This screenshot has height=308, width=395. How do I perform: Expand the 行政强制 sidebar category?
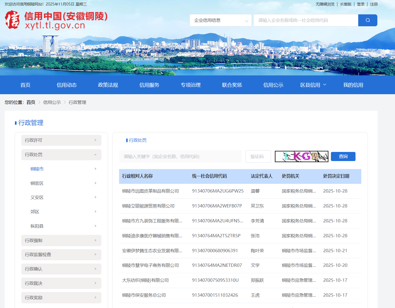[x=61, y=240]
